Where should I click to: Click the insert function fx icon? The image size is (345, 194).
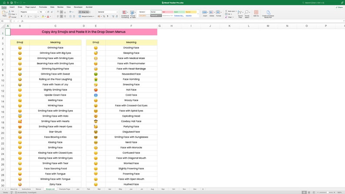point(22,21)
